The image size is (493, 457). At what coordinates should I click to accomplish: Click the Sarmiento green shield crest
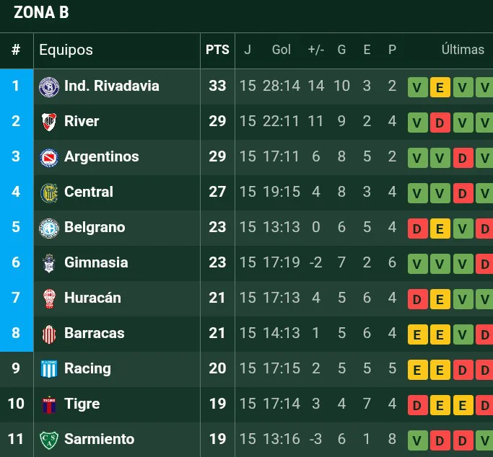point(49,440)
